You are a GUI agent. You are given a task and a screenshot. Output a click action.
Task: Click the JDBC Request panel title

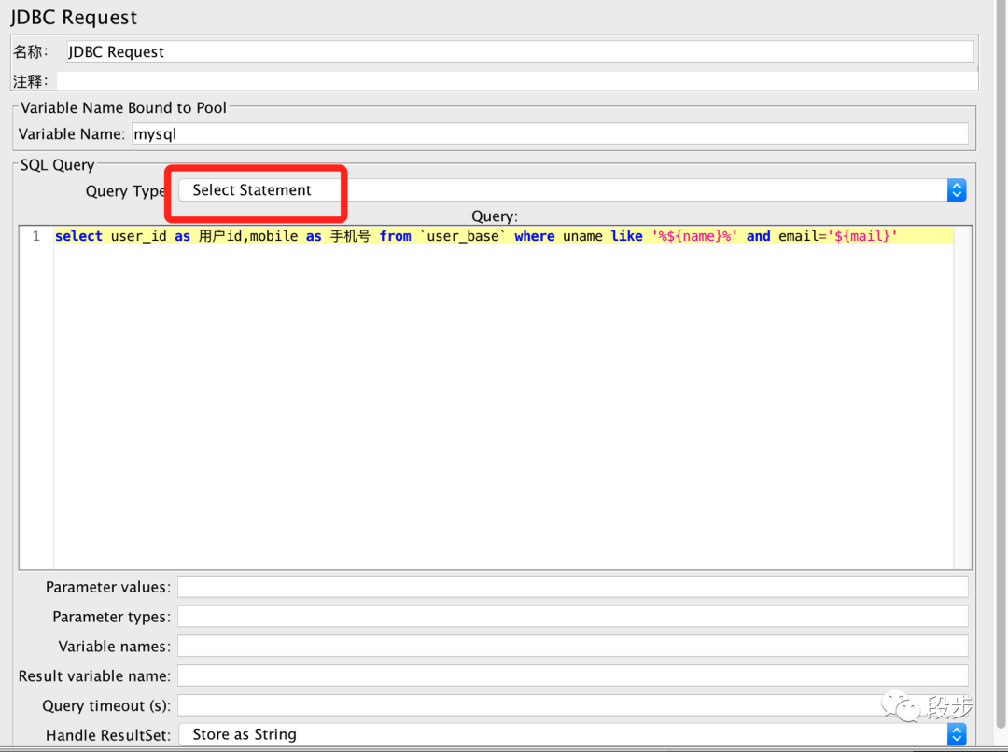[74, 18]
